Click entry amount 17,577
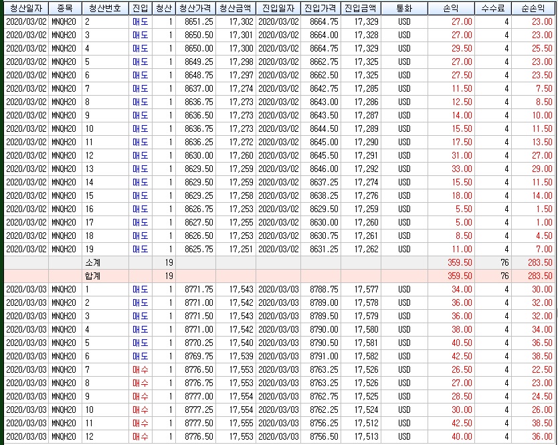558x445 pixels. [366, 290]
